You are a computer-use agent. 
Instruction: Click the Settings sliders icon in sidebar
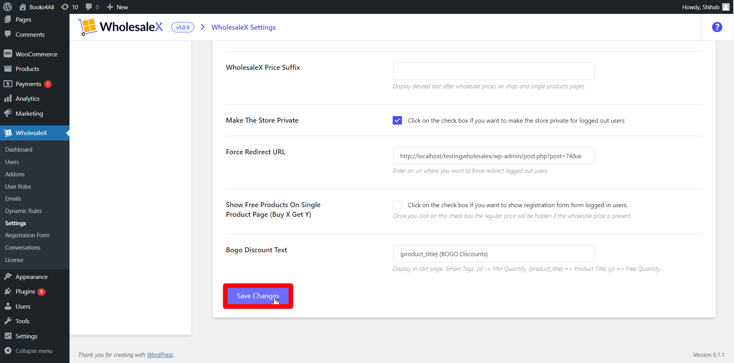click(x=8, y=336)
